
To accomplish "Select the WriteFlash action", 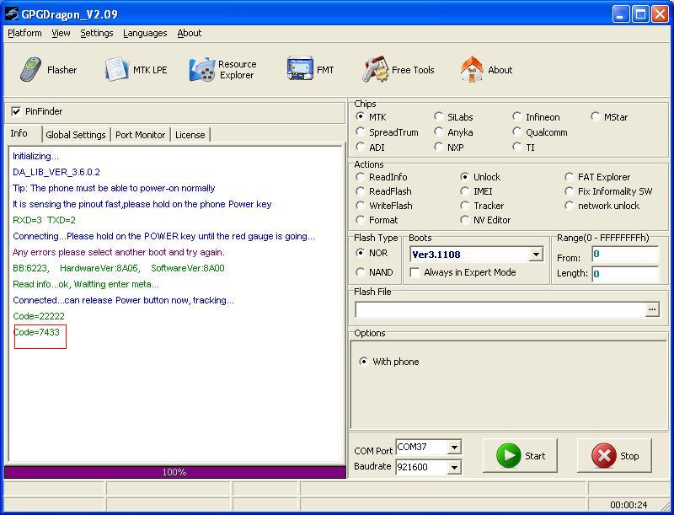I will [361, 206].
